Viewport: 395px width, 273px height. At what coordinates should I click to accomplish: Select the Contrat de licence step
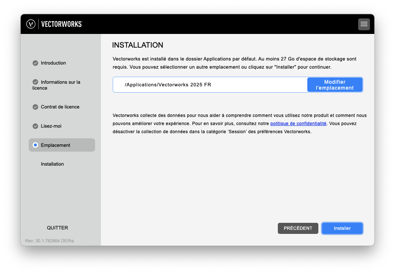pos(60,107)
